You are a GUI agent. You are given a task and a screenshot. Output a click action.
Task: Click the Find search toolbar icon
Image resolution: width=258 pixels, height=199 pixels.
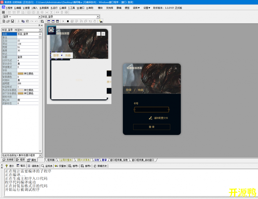42,21
